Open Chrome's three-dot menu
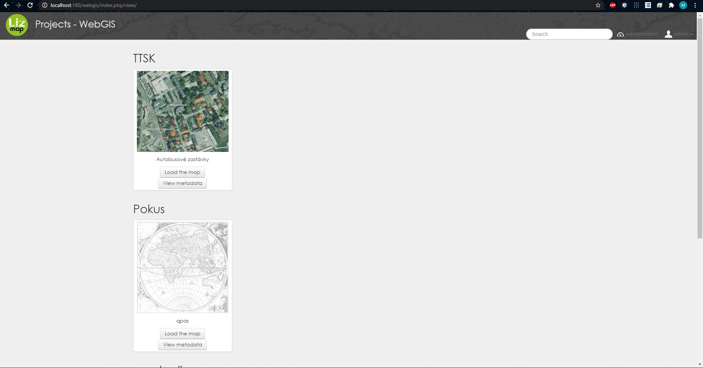703x368 pixels. tap(695, 5)
